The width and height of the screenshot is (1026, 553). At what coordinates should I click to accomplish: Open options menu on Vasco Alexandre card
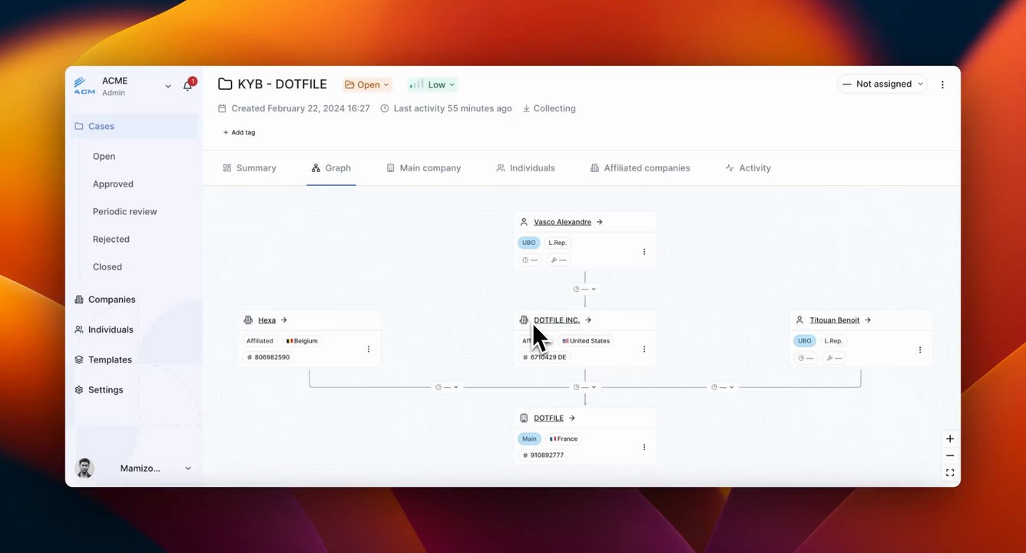pos(644,252)
